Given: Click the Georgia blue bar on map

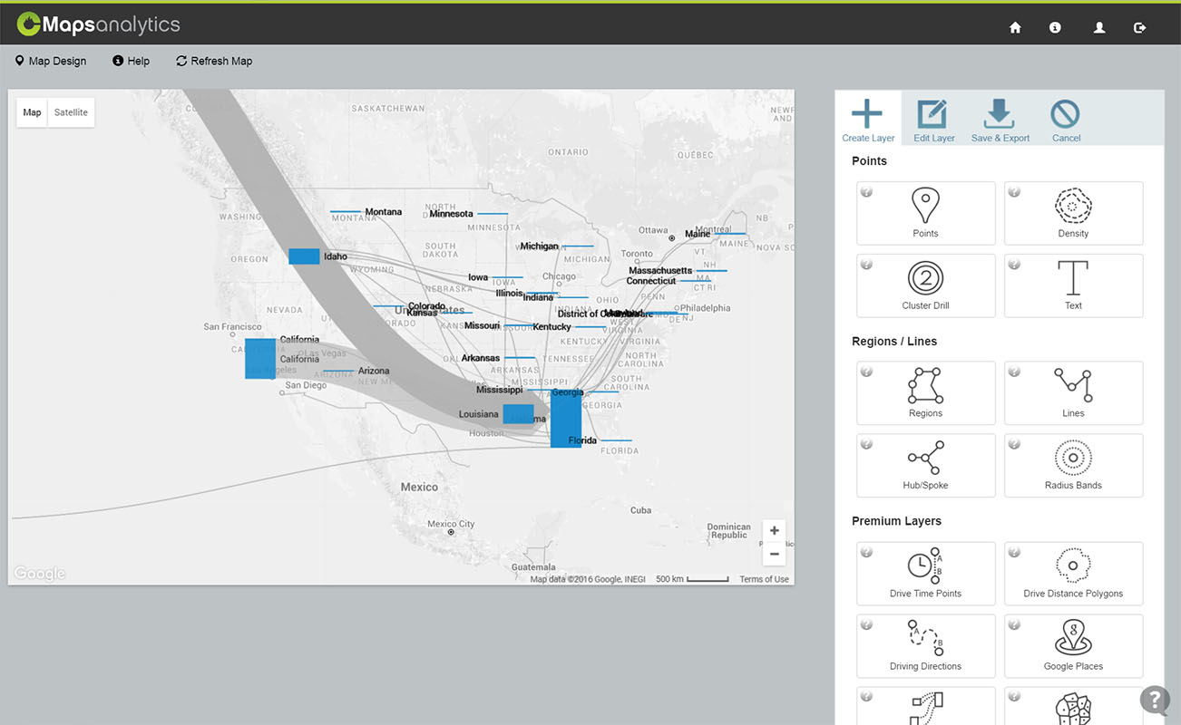Looking at the screenshot, I should [566, 419].
